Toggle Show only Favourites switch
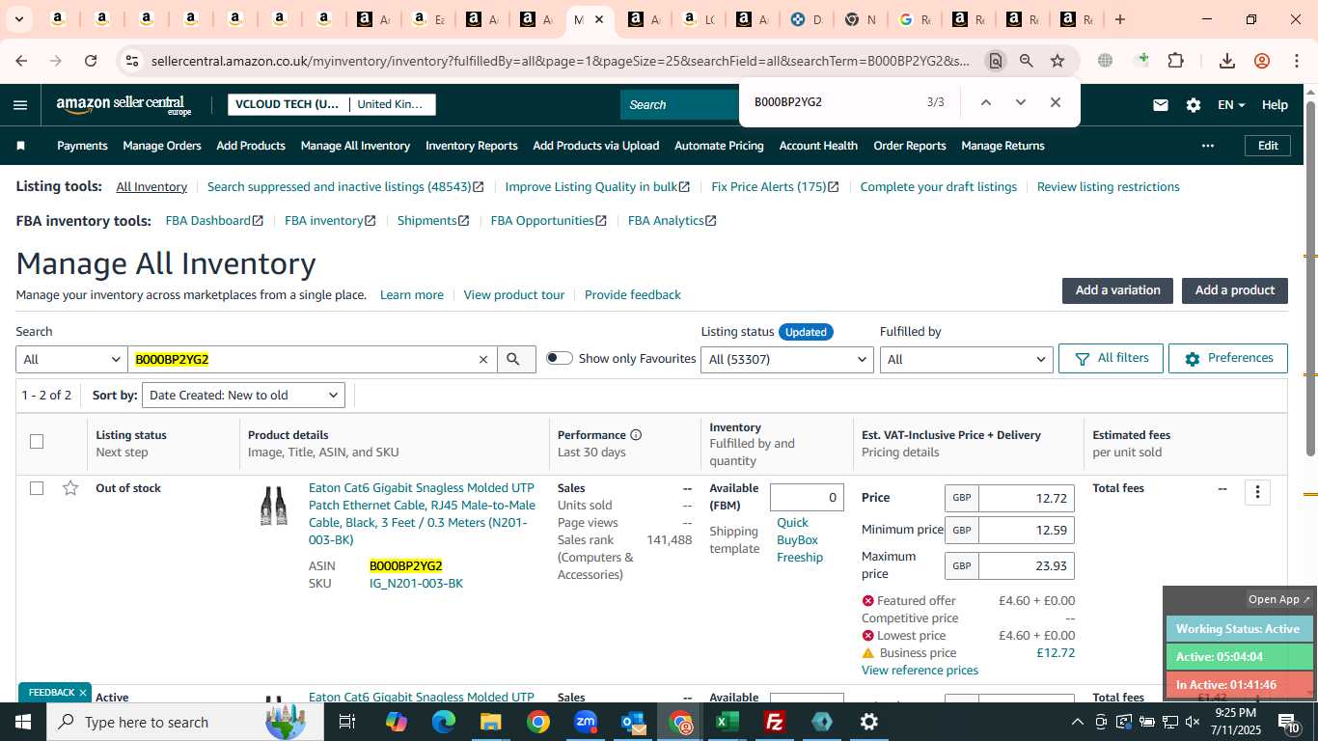1318x741 pixels. tap(559, 358)
